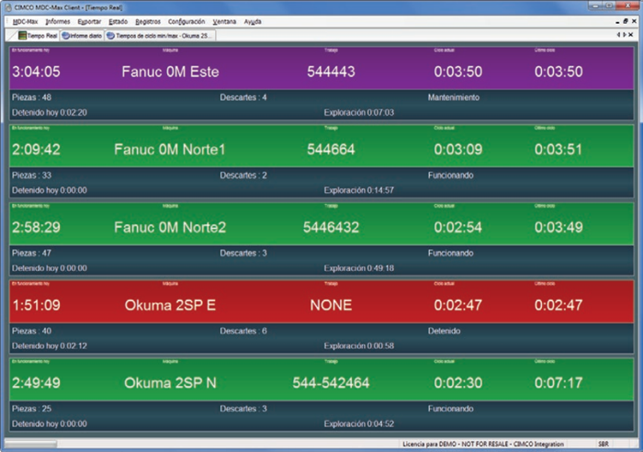Select the Fanuc 0M Este machine name
The height and width of the screenshot is (452, 643).
170,72
